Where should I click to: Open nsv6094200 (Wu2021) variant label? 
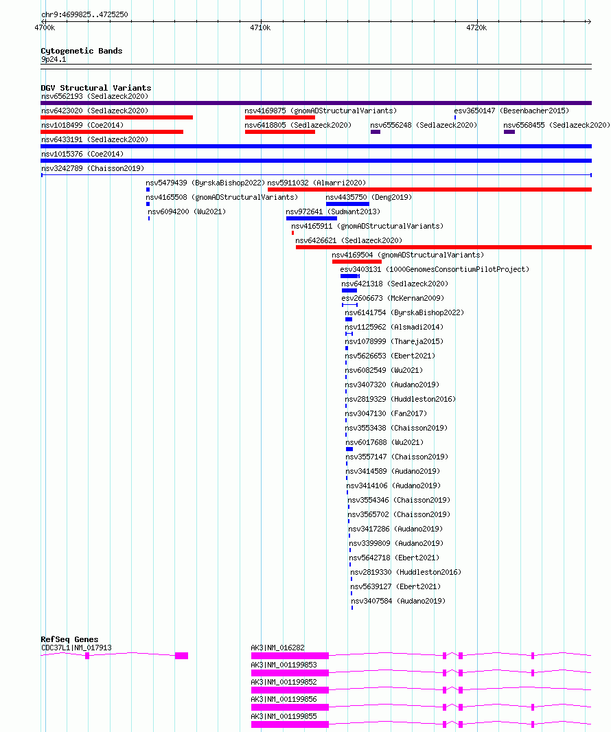[187, 212]
